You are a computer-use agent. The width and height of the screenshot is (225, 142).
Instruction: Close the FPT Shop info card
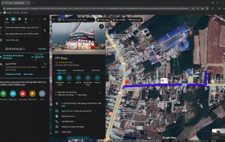tap(101, 26)
